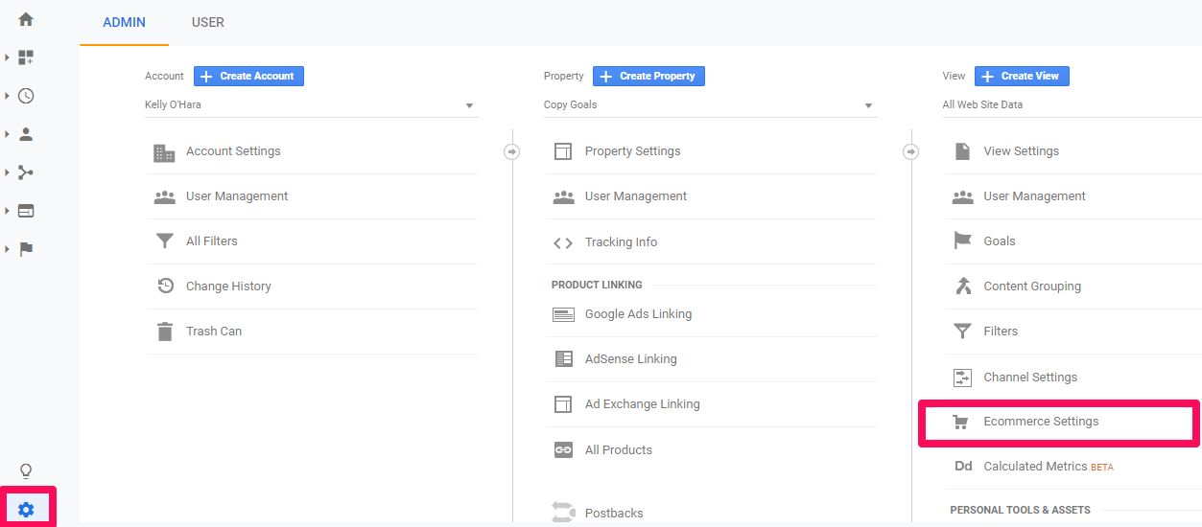Image resolution: width=1202 pixels, height=527 pixels.
Task: Select the ADMIN tab
Action: pyautogui.click(x=124, y=22)
